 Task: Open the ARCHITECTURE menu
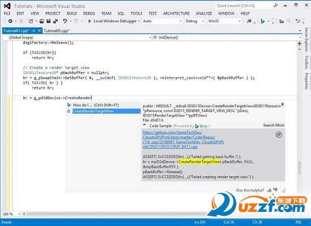click(x=176, y=14)
